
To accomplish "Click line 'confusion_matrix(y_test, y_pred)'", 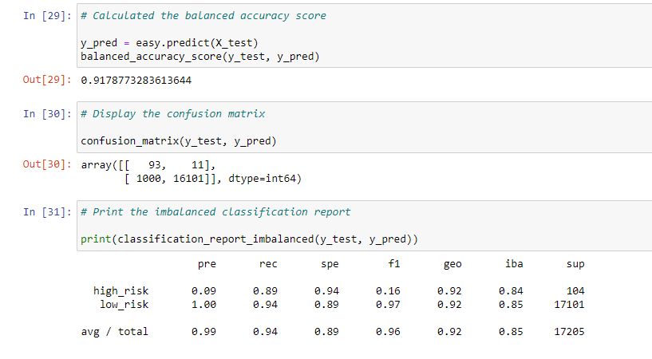I will pyautogui.click(x=179, y=141).
